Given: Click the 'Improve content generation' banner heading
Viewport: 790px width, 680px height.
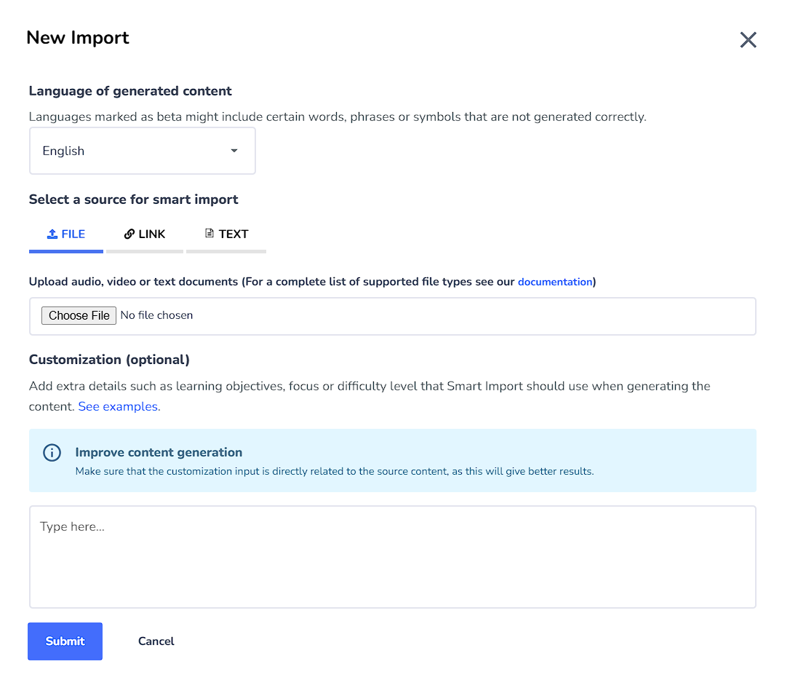Looking at the screenshot, I should coord(159,452).
